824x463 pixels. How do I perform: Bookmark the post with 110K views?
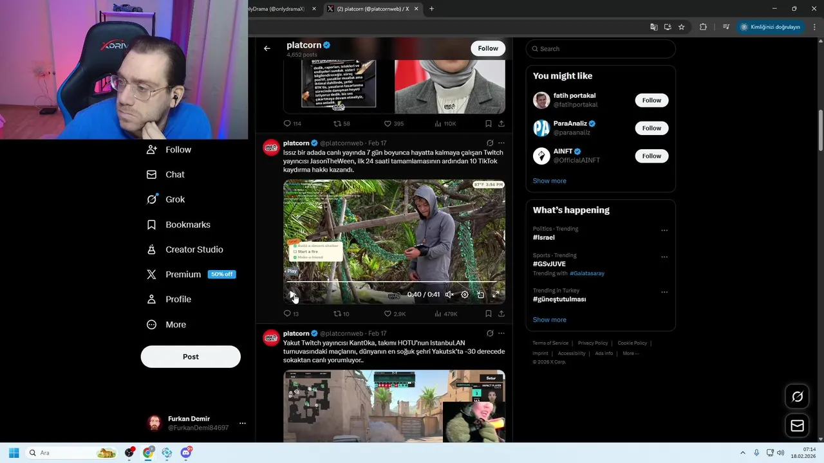point(489,123)
